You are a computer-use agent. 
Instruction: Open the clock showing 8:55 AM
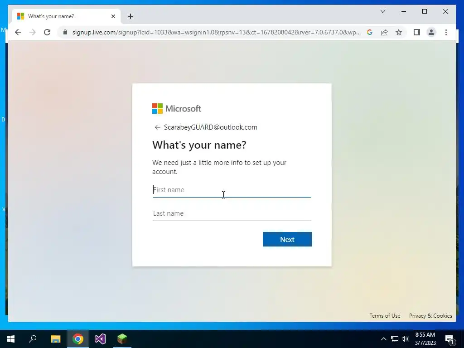coord(425,339)
